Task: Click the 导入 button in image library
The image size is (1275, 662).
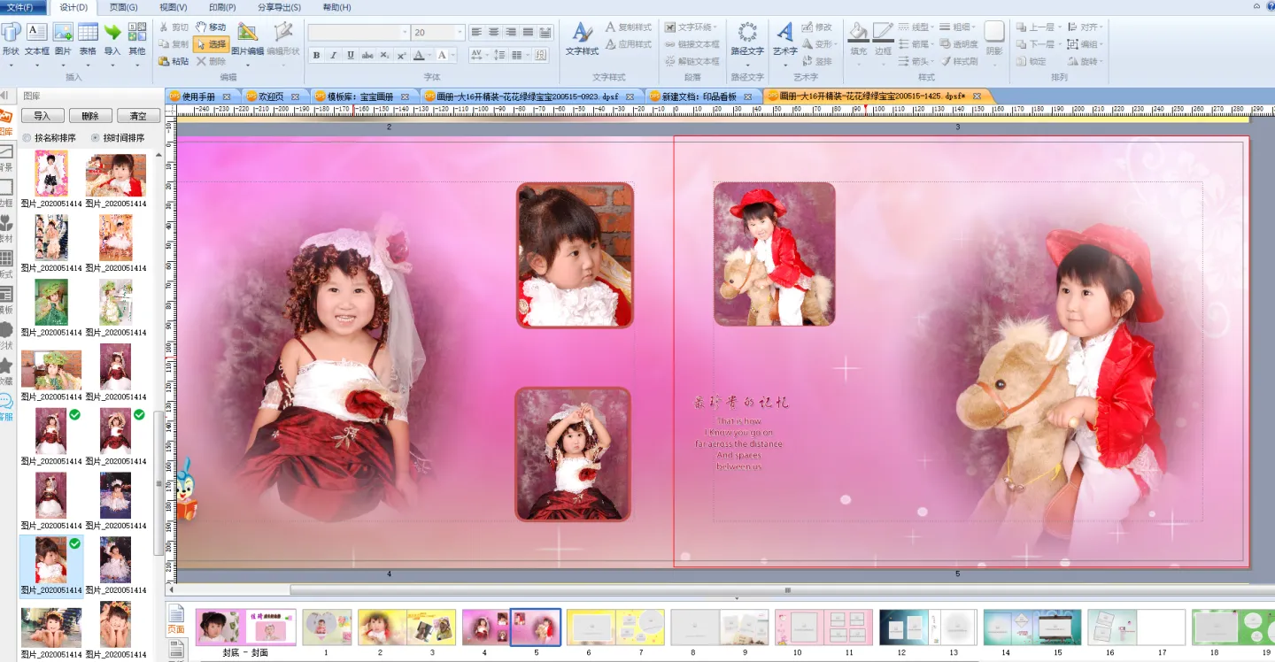Action: pos(42,116)
